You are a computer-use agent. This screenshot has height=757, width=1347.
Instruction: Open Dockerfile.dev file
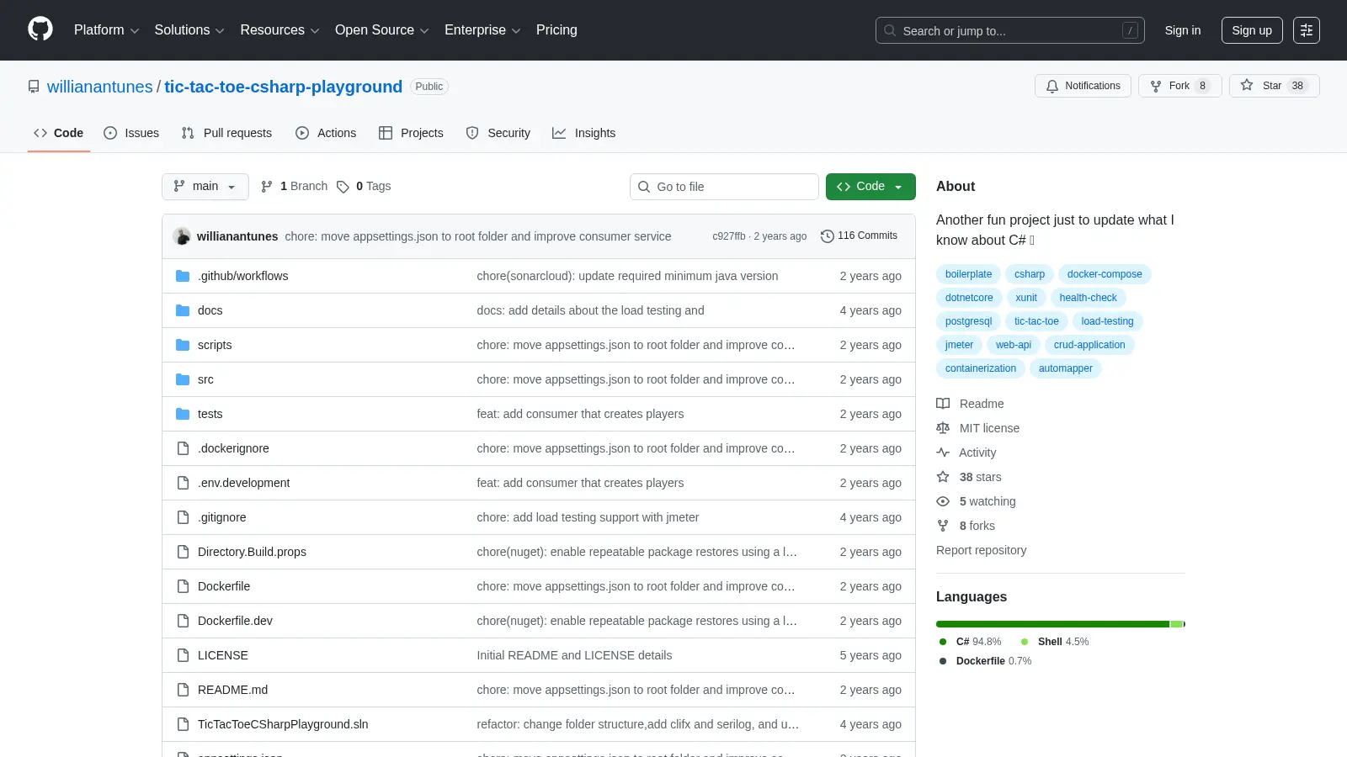pos(235,621)
